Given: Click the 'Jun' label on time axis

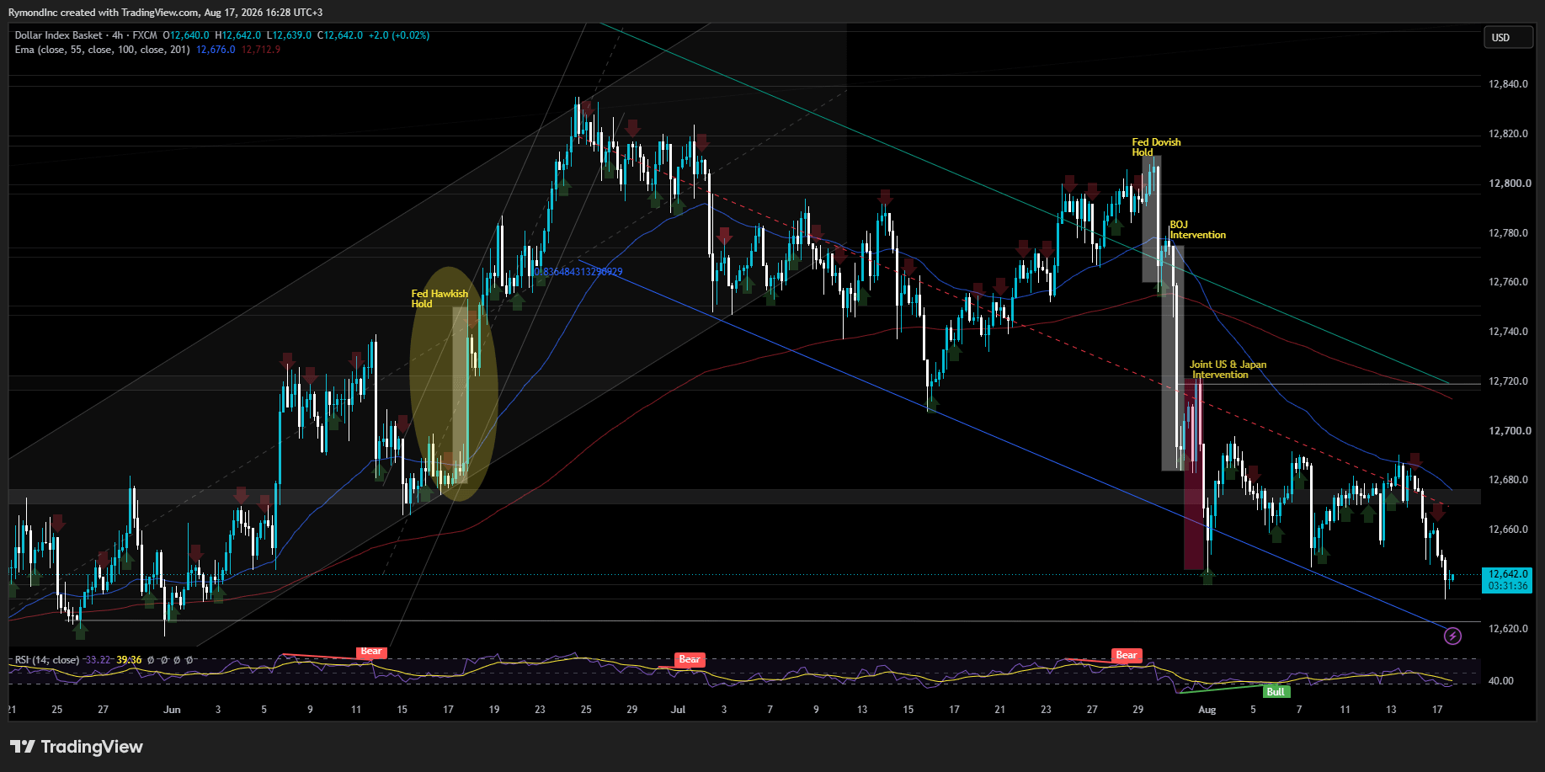Looking at the screenshot, I should [172, 710].
